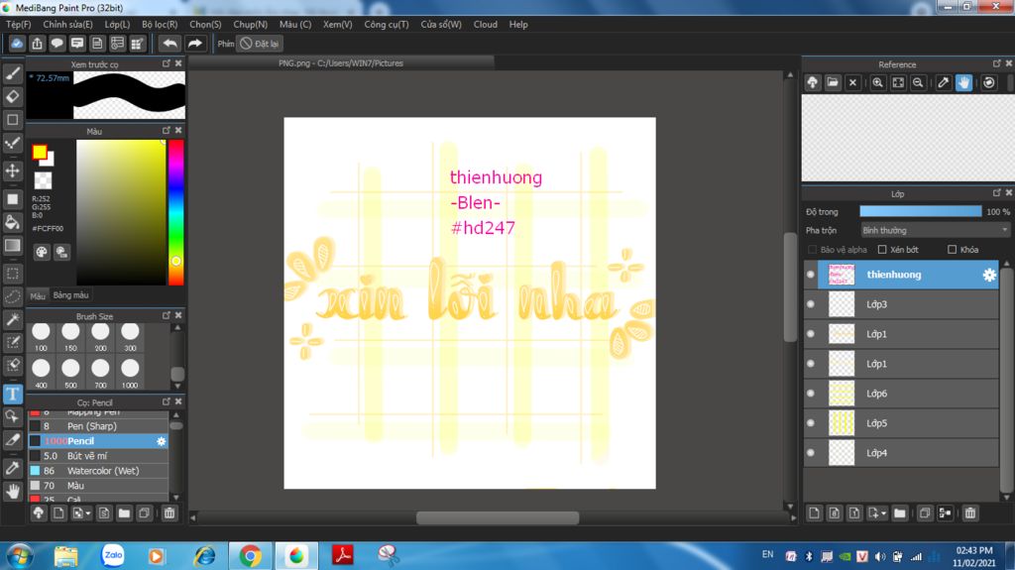Click the cloud save icon in toolbar
1015x570 pixels.
tap(17, 44)
